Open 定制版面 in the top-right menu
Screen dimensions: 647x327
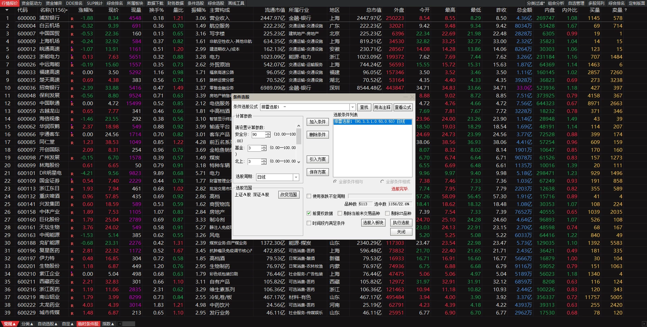point(637,3)
